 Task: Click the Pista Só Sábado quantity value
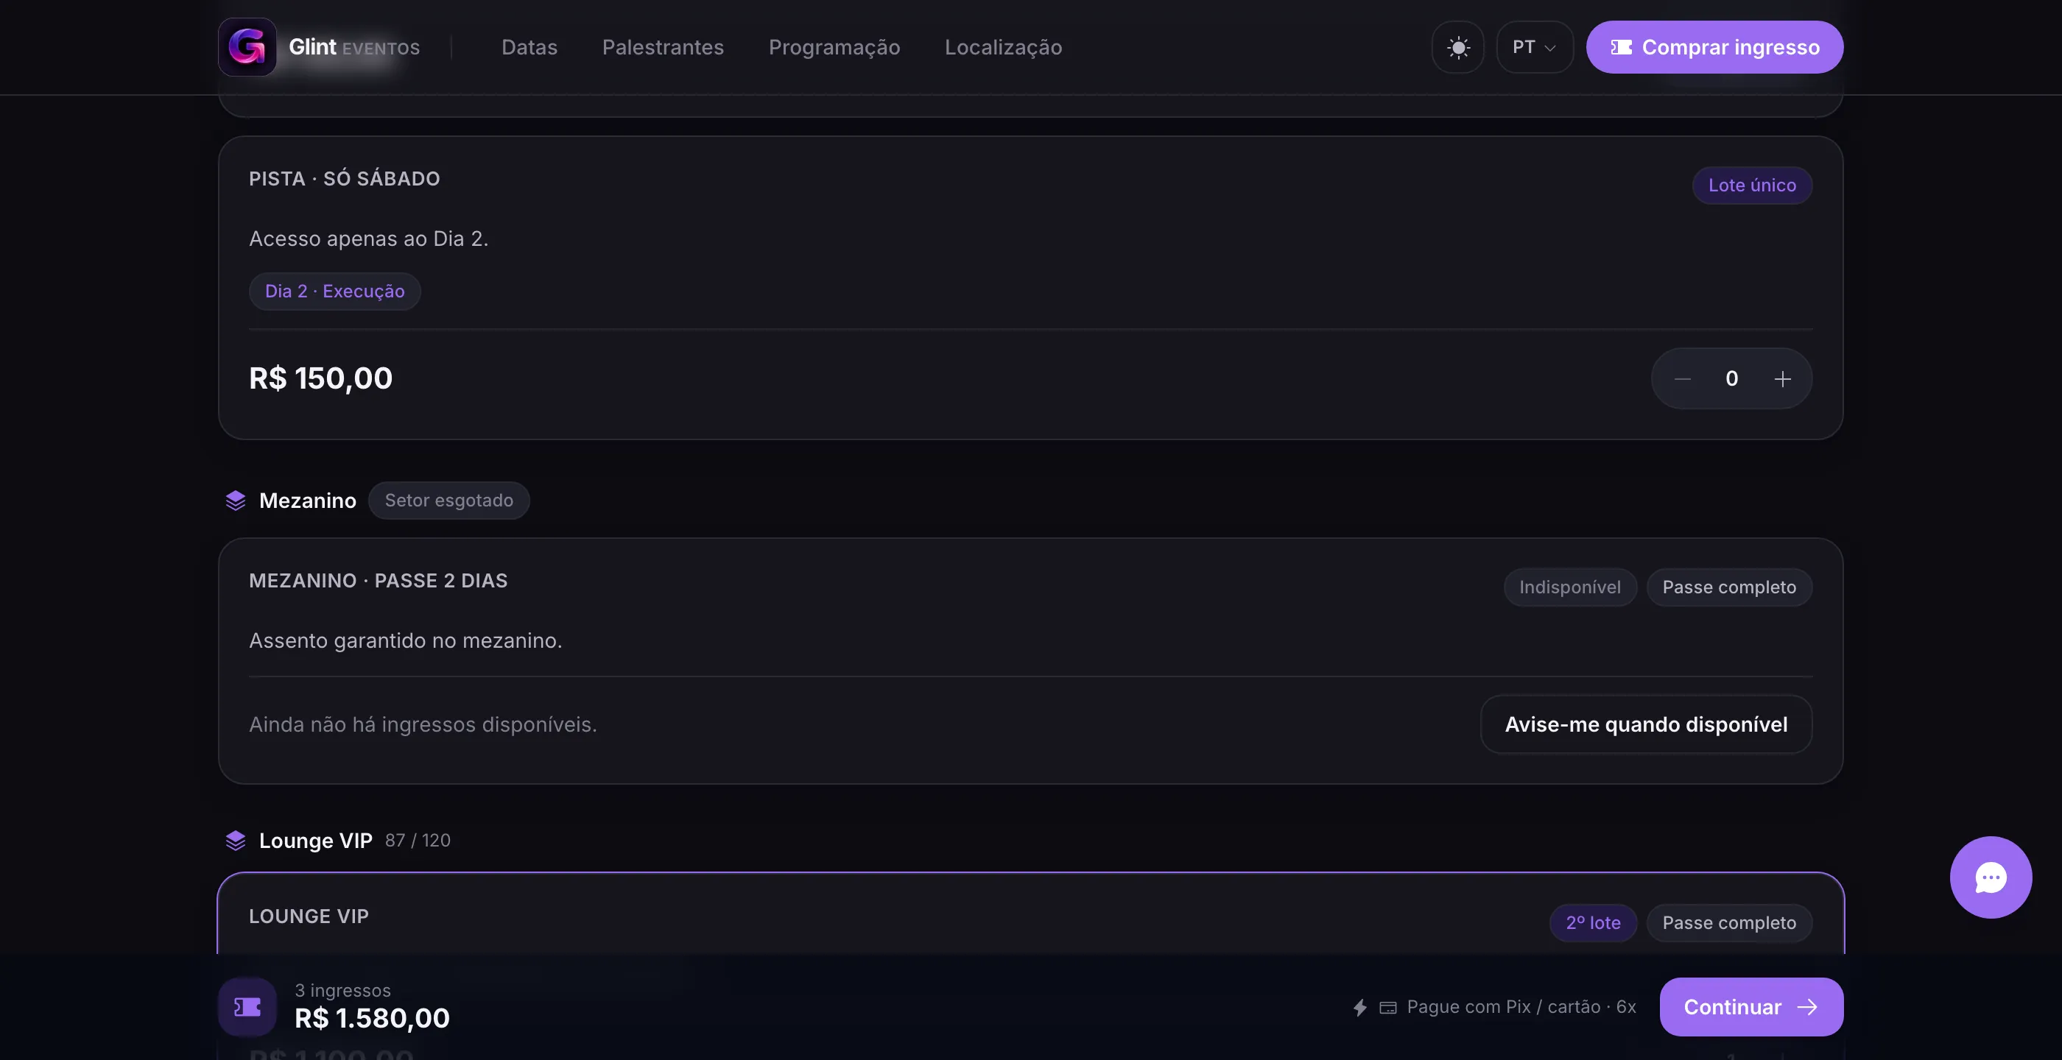(x=1732, y=378)
